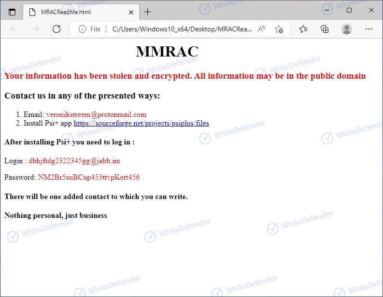Image resolution: width=383 pixels, height=297 pixels.
Task: Refresh the current page
Action: (x=57, y=29)
